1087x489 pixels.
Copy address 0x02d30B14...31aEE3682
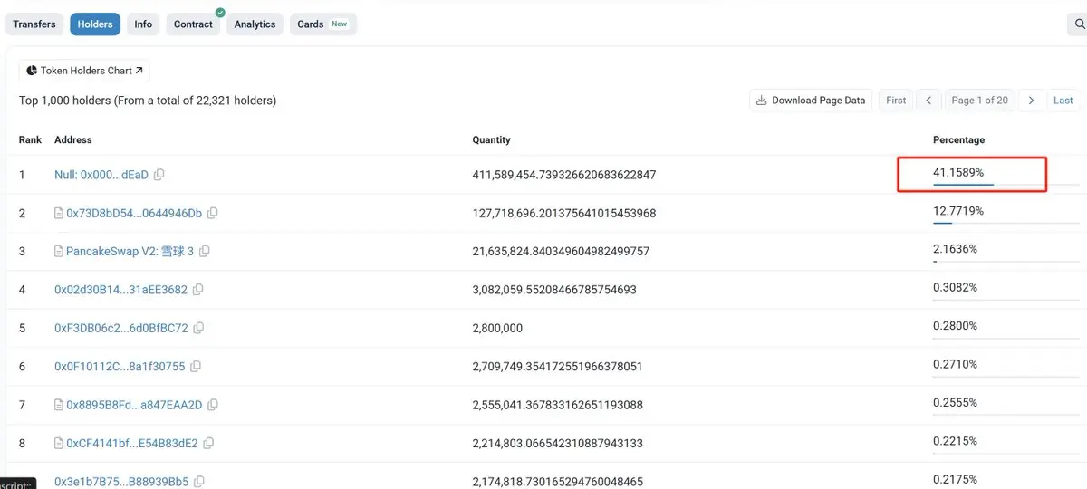(198, 290)
